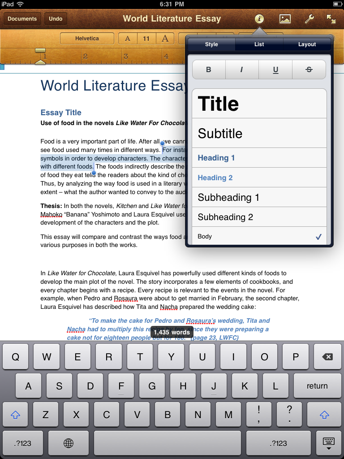Tap the ruler at mark 3
This screenshot has width=344, height=459.
(125, 56)
